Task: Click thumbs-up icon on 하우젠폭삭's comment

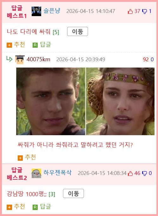Action: (x=130, y=173)
